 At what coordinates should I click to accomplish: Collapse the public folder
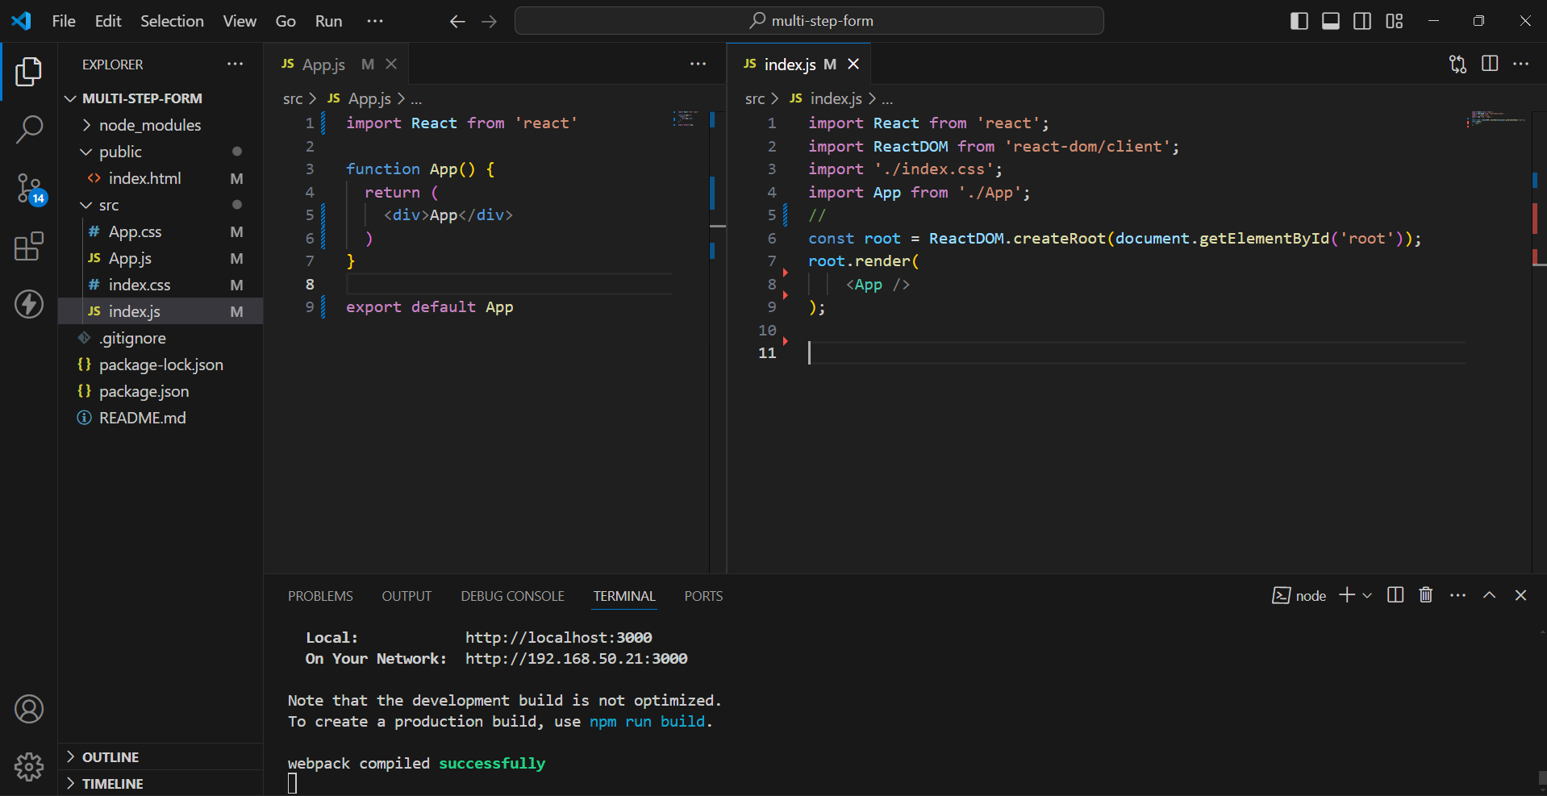(161, 152)
